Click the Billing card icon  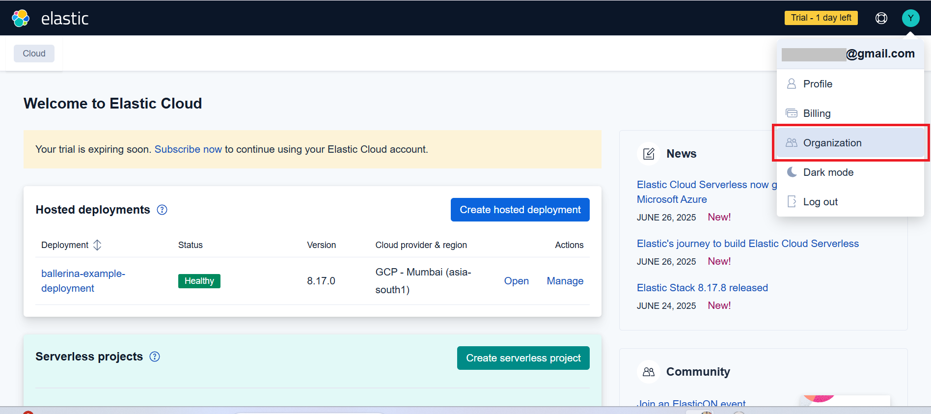[x=792, y=113]
